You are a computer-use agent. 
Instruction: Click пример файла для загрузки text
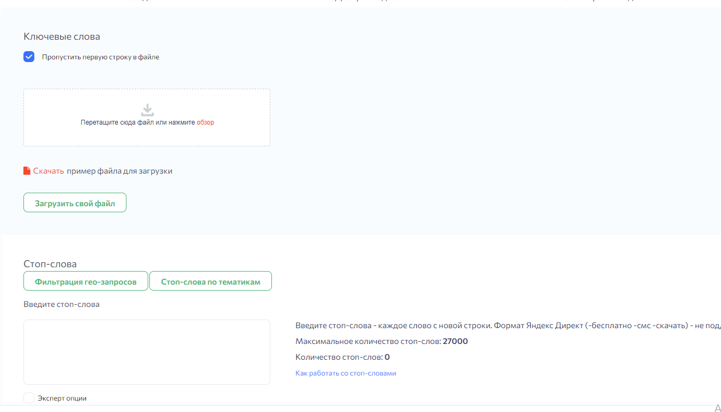click(119, 170)
